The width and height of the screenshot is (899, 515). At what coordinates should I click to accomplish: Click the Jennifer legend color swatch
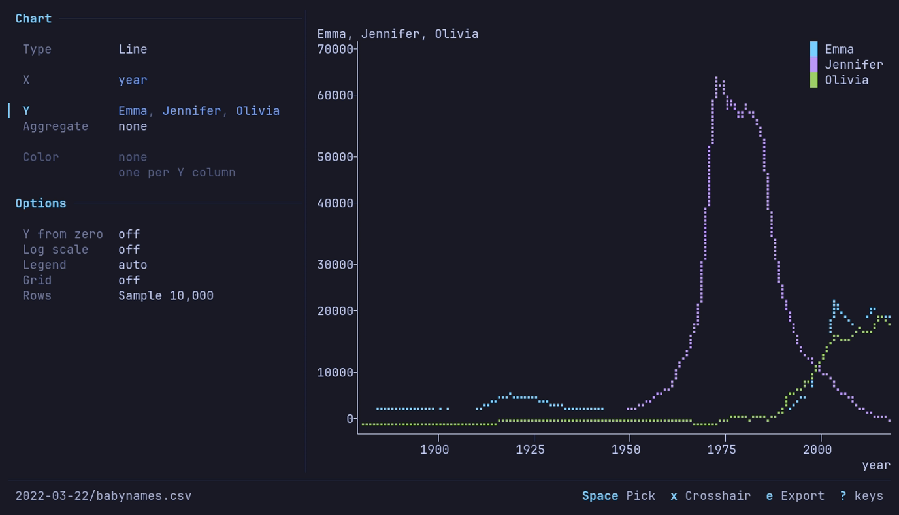813,64
